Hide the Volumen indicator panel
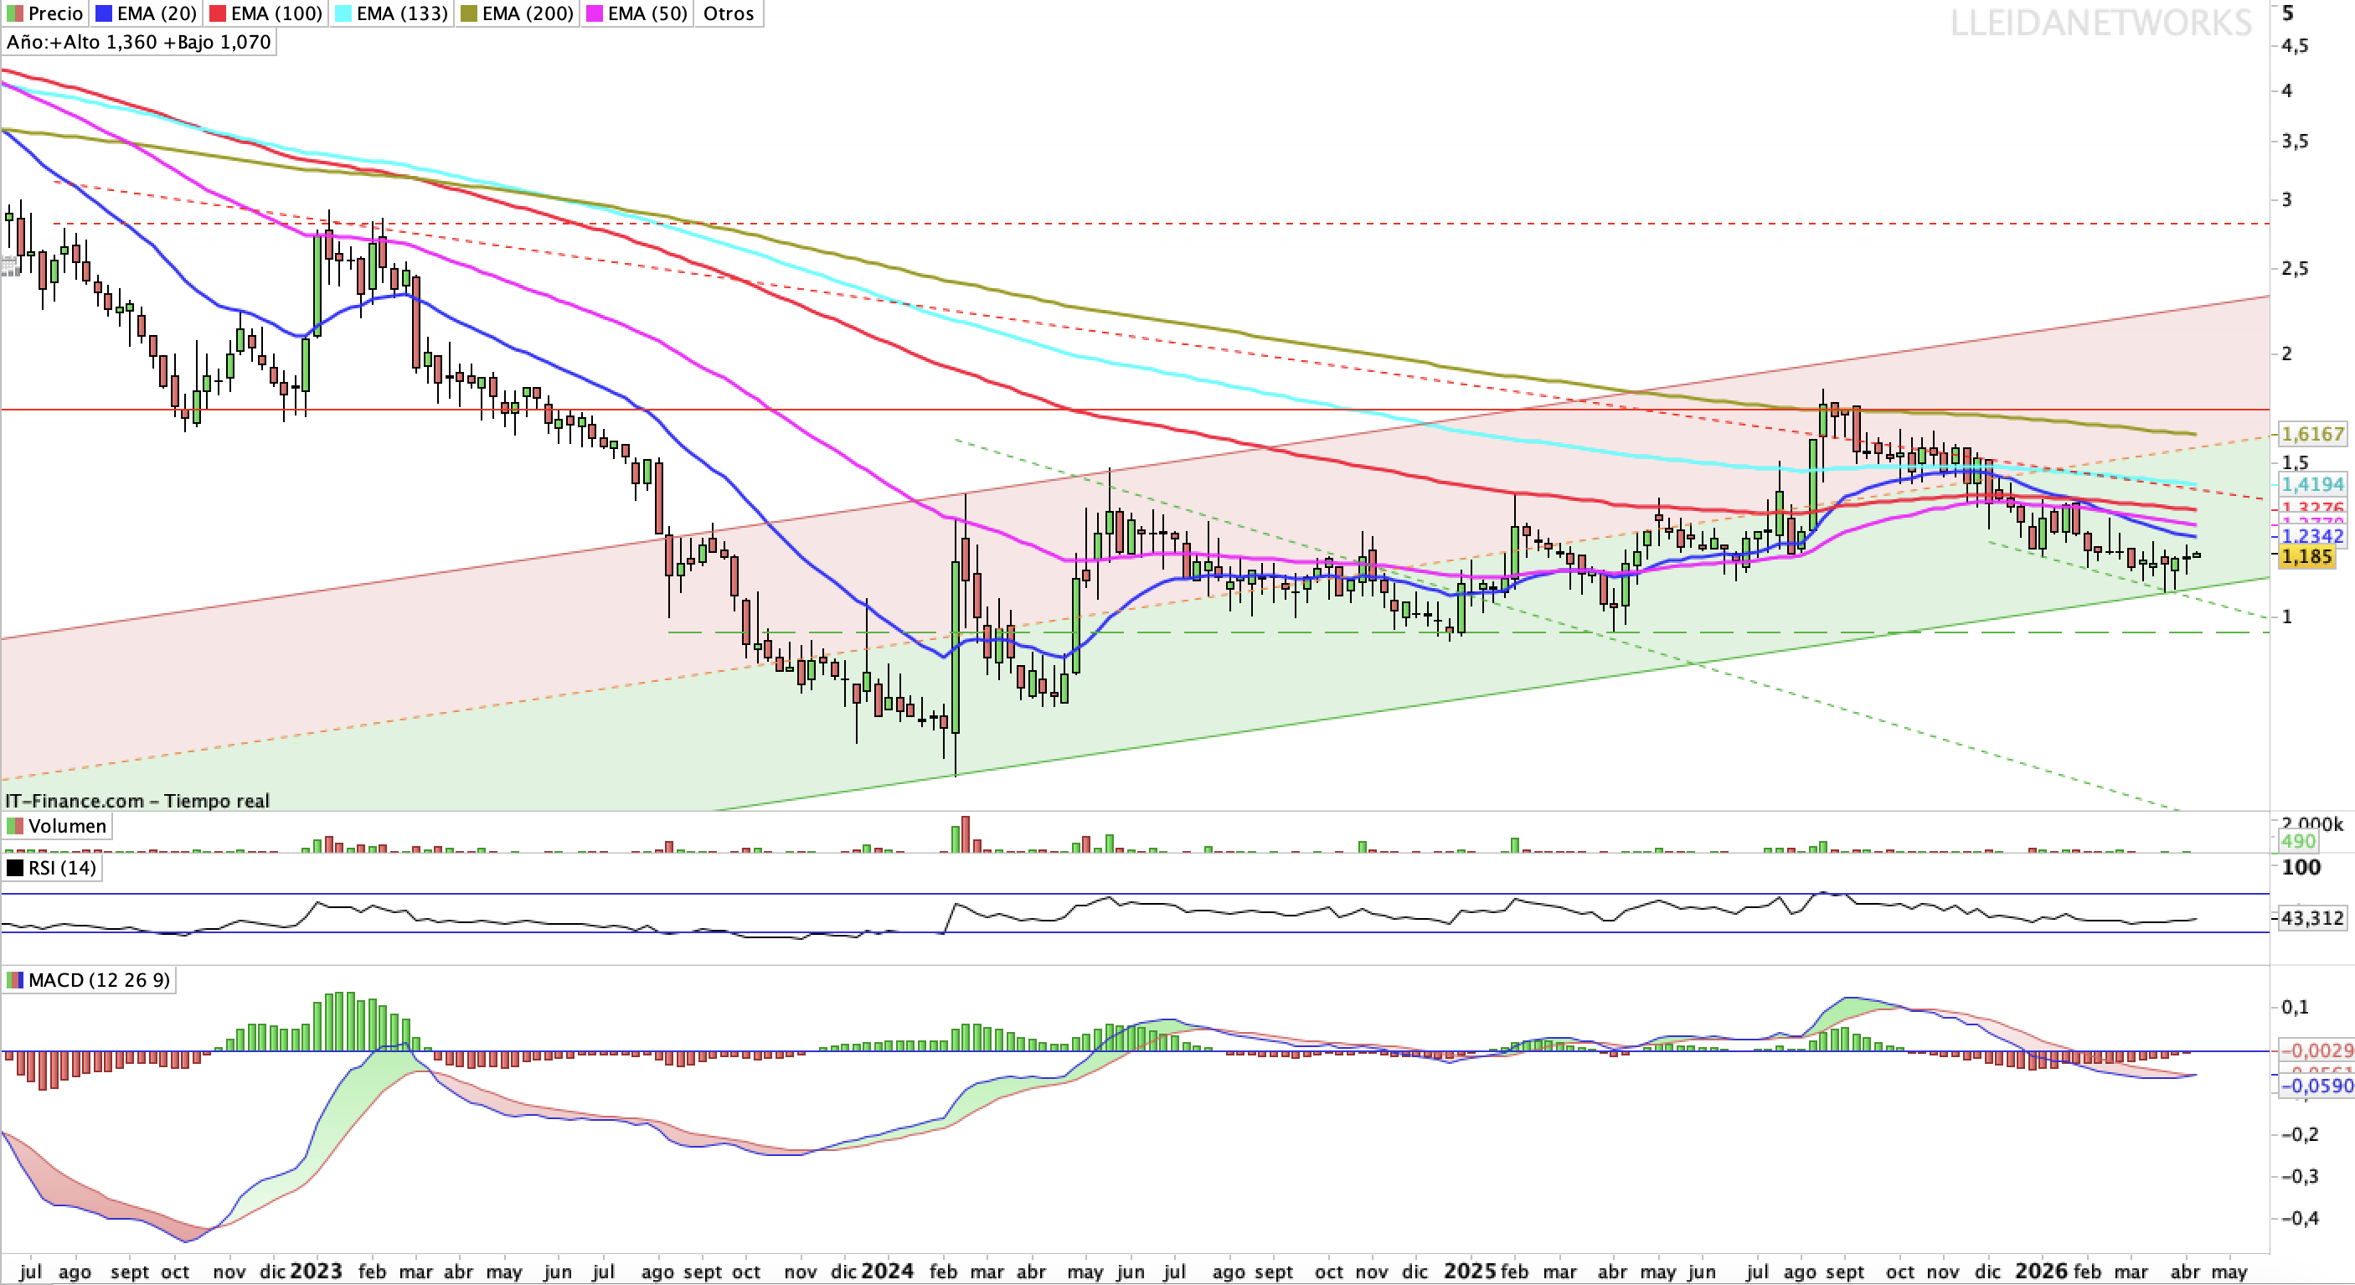The width and height of the screenshot is (2355, 1285). (69, 826)
